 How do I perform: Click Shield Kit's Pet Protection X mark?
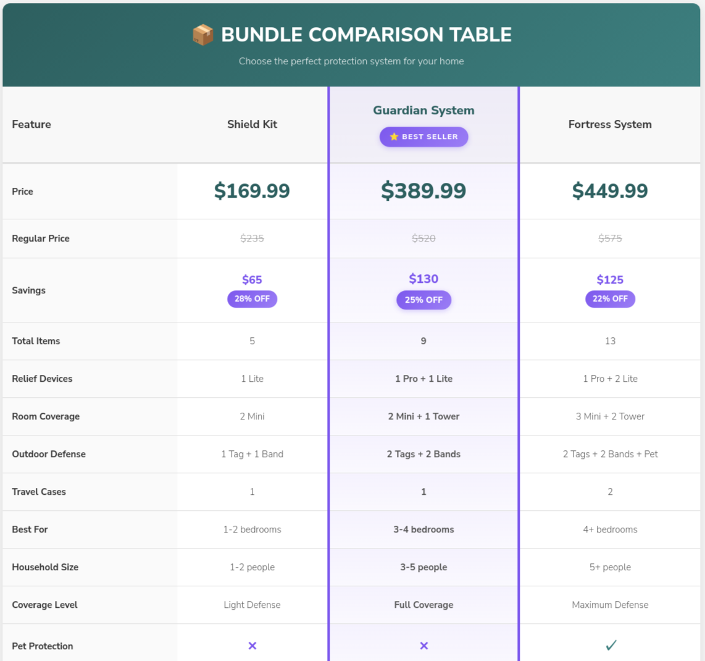(252, 646)
